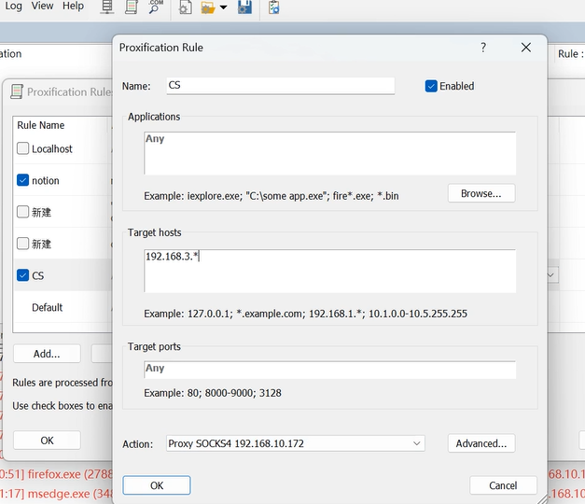This screenshot has height=504, width=585.
Task: Uncheck the Enabled checkbox
Action: [431, 86]
